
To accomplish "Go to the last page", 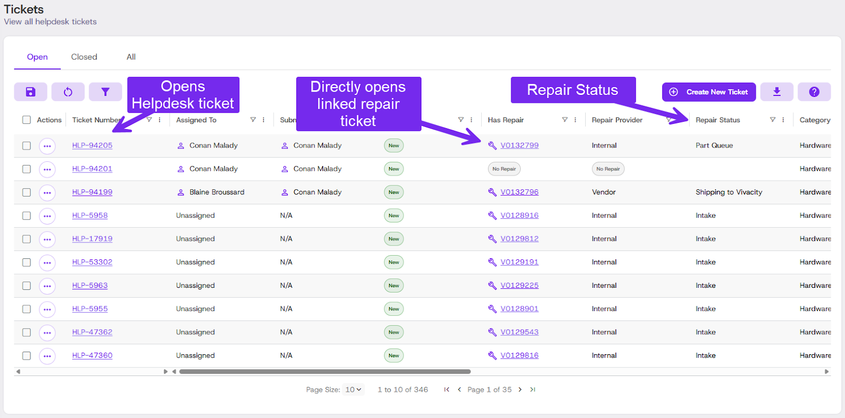I will click(533, 390).
